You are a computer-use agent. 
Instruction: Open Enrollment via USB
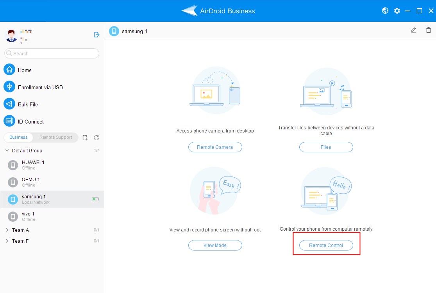tap(52, 87)
